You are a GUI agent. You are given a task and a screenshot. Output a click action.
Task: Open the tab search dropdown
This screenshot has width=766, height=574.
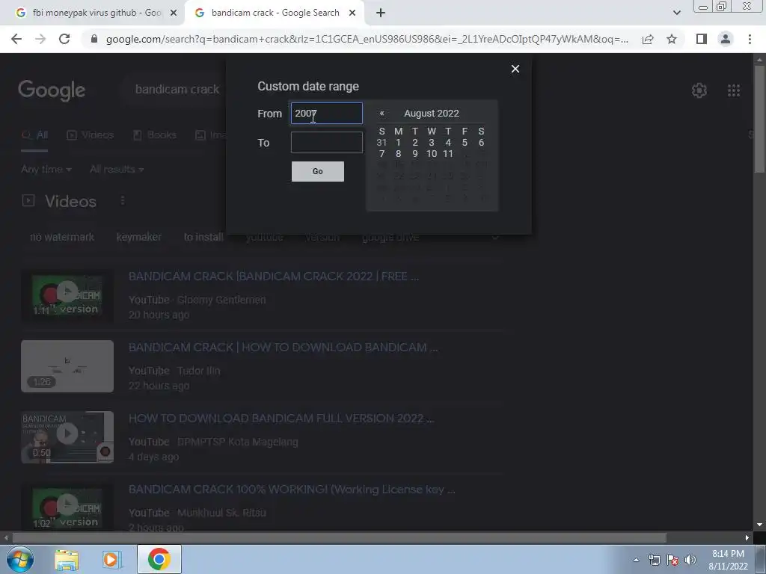(x=676, y=13)
